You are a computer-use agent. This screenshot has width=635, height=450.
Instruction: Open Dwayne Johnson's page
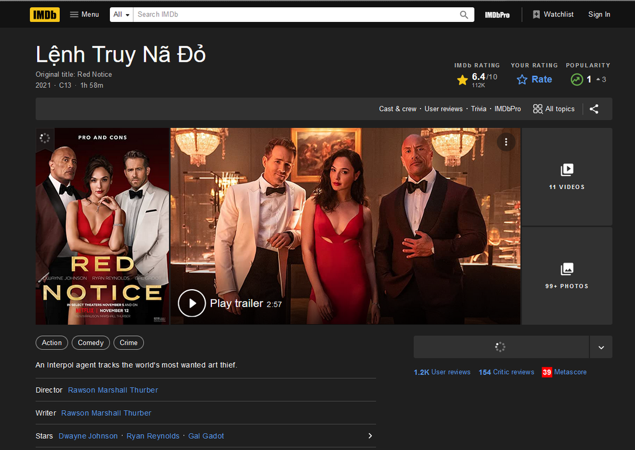[x=88, y=436]
